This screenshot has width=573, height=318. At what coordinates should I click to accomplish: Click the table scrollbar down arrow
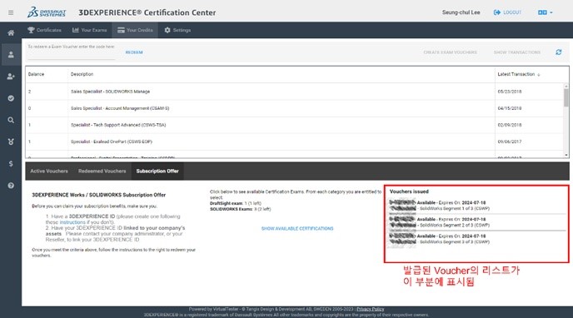pyautogui.click(x=566, y=155)
